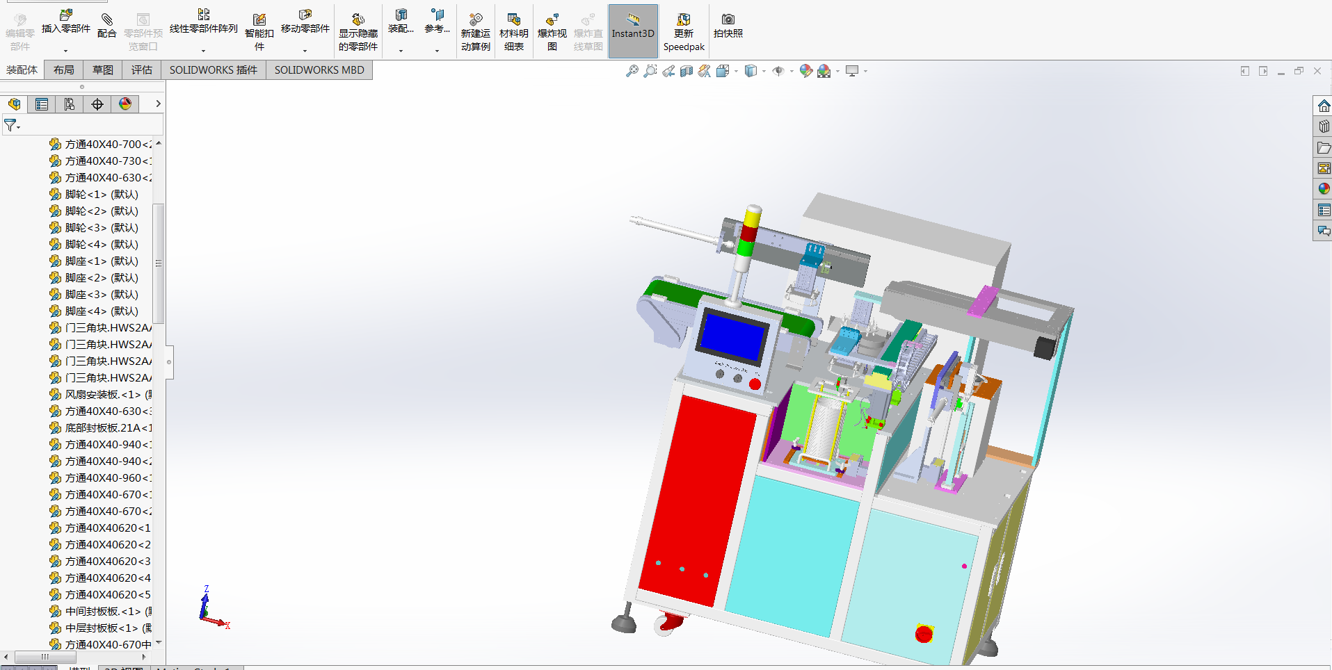Click the Display Style cube icon
This screenshot has height=670, width=1332.
(751, 71)
